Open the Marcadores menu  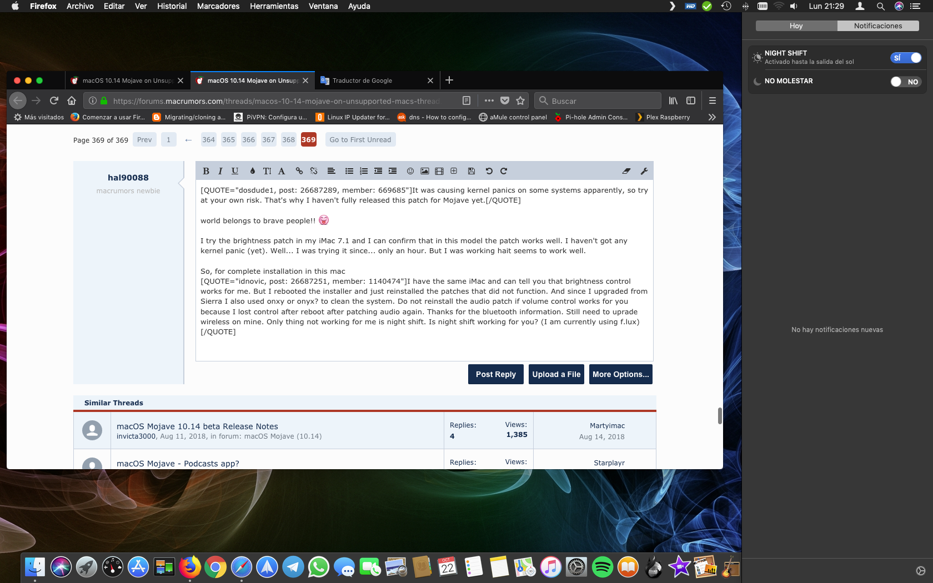(x=218, y=6)
